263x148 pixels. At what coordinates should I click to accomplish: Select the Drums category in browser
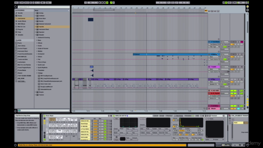click(20, 16)
